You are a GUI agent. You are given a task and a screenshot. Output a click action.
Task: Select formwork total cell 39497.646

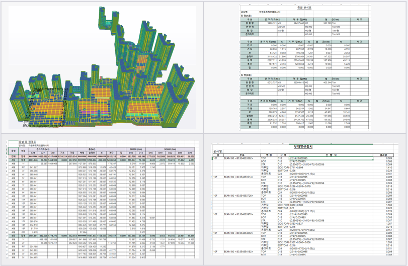pyautogui.click(x=295, y=23)
